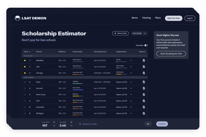Expand UVA's application status chevron

131,101
